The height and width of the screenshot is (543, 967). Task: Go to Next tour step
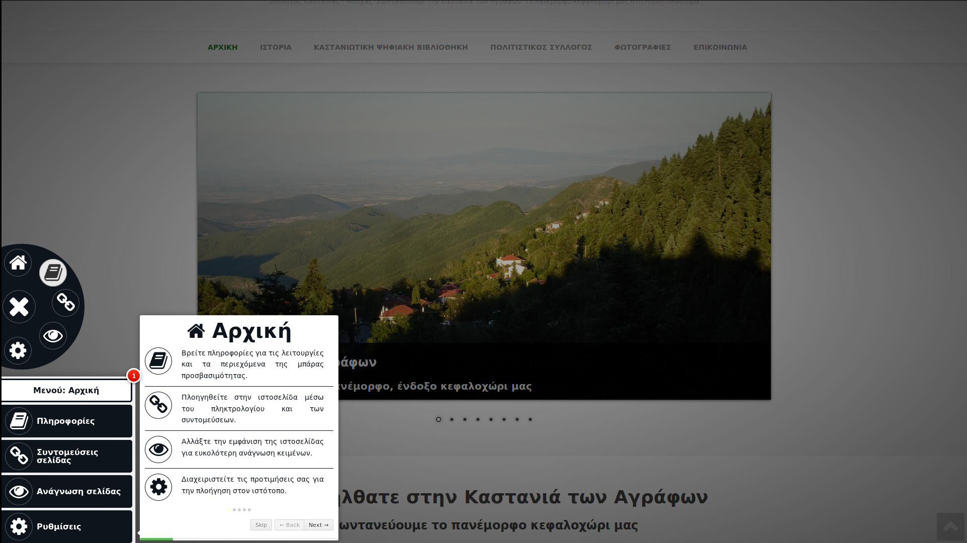318,525
